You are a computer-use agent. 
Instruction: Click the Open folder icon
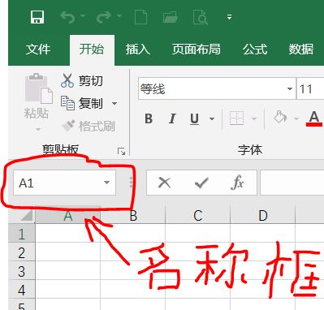(171, 17)
